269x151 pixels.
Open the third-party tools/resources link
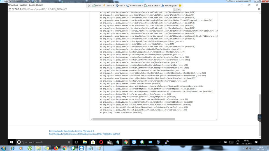[x=85, y=134]
